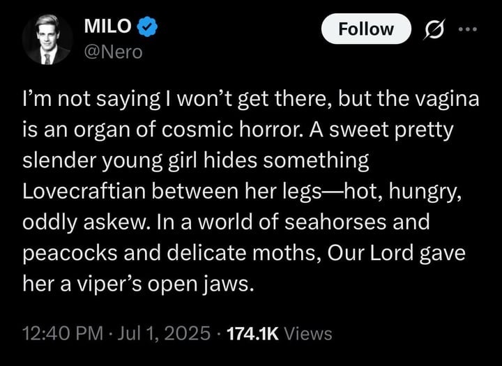This screenshot has width=502, height=366.
Task: Click the word Lovecraftian in the tweet
Action: 84,191
